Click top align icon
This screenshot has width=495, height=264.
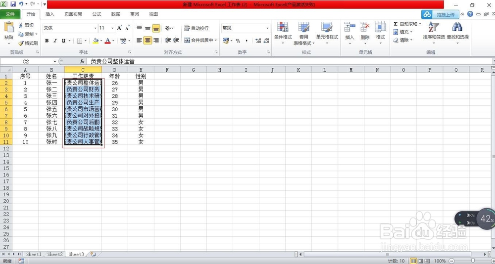click(139, 28)
